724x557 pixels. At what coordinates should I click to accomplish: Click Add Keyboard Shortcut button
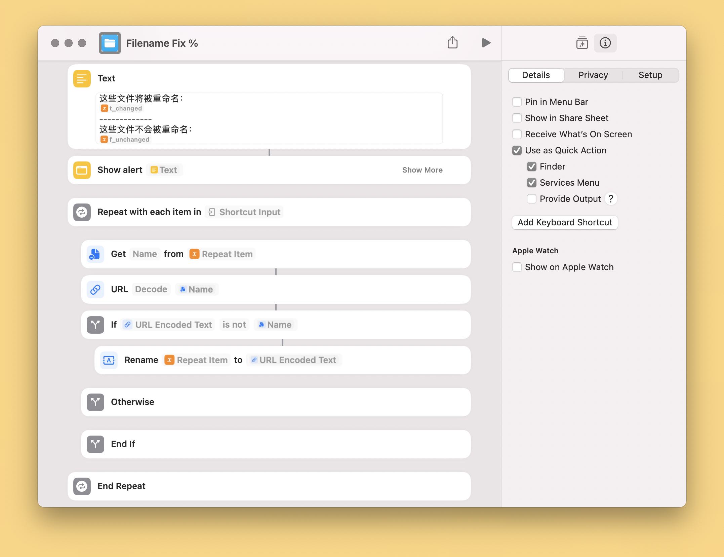coord(565,222)
